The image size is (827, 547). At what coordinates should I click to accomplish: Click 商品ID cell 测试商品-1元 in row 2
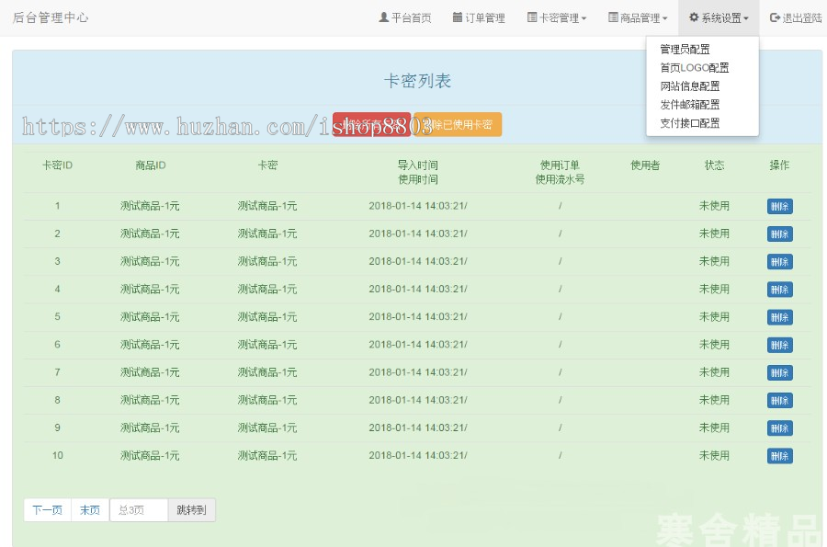(150, 234)
